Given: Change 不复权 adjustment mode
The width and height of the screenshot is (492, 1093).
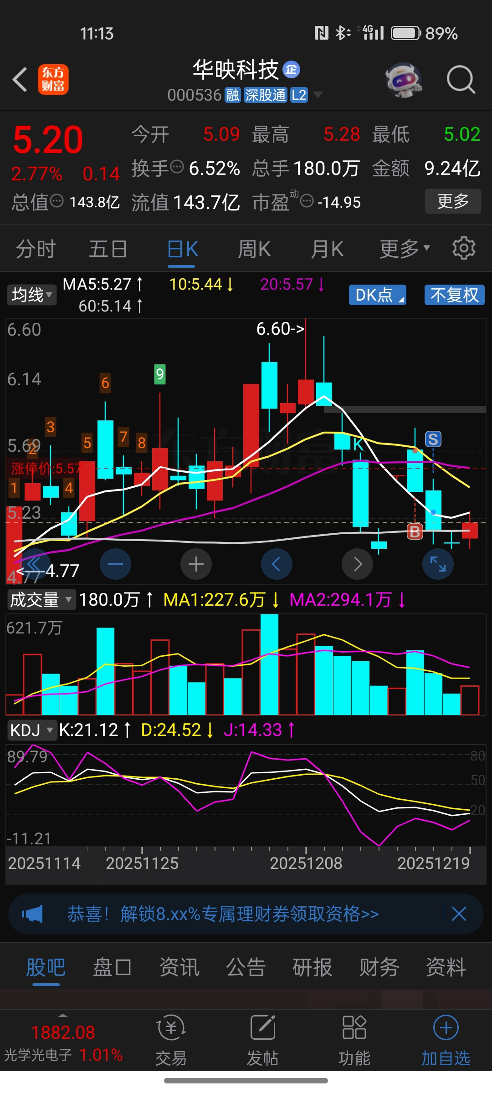Looking at the screenshot, I should (454, 295).
